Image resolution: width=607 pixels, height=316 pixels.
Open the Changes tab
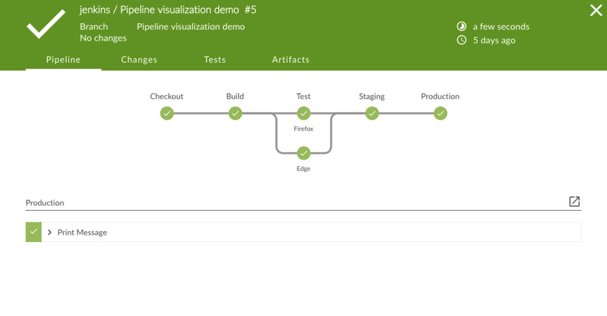pos(139,60)
